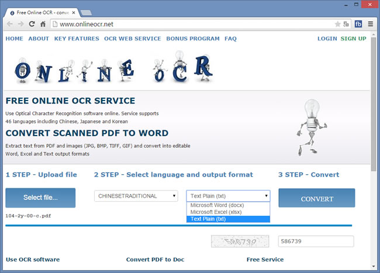Click the ONLINE OCR logo image
The image size is (380, 273).
(x=114, y=67)
